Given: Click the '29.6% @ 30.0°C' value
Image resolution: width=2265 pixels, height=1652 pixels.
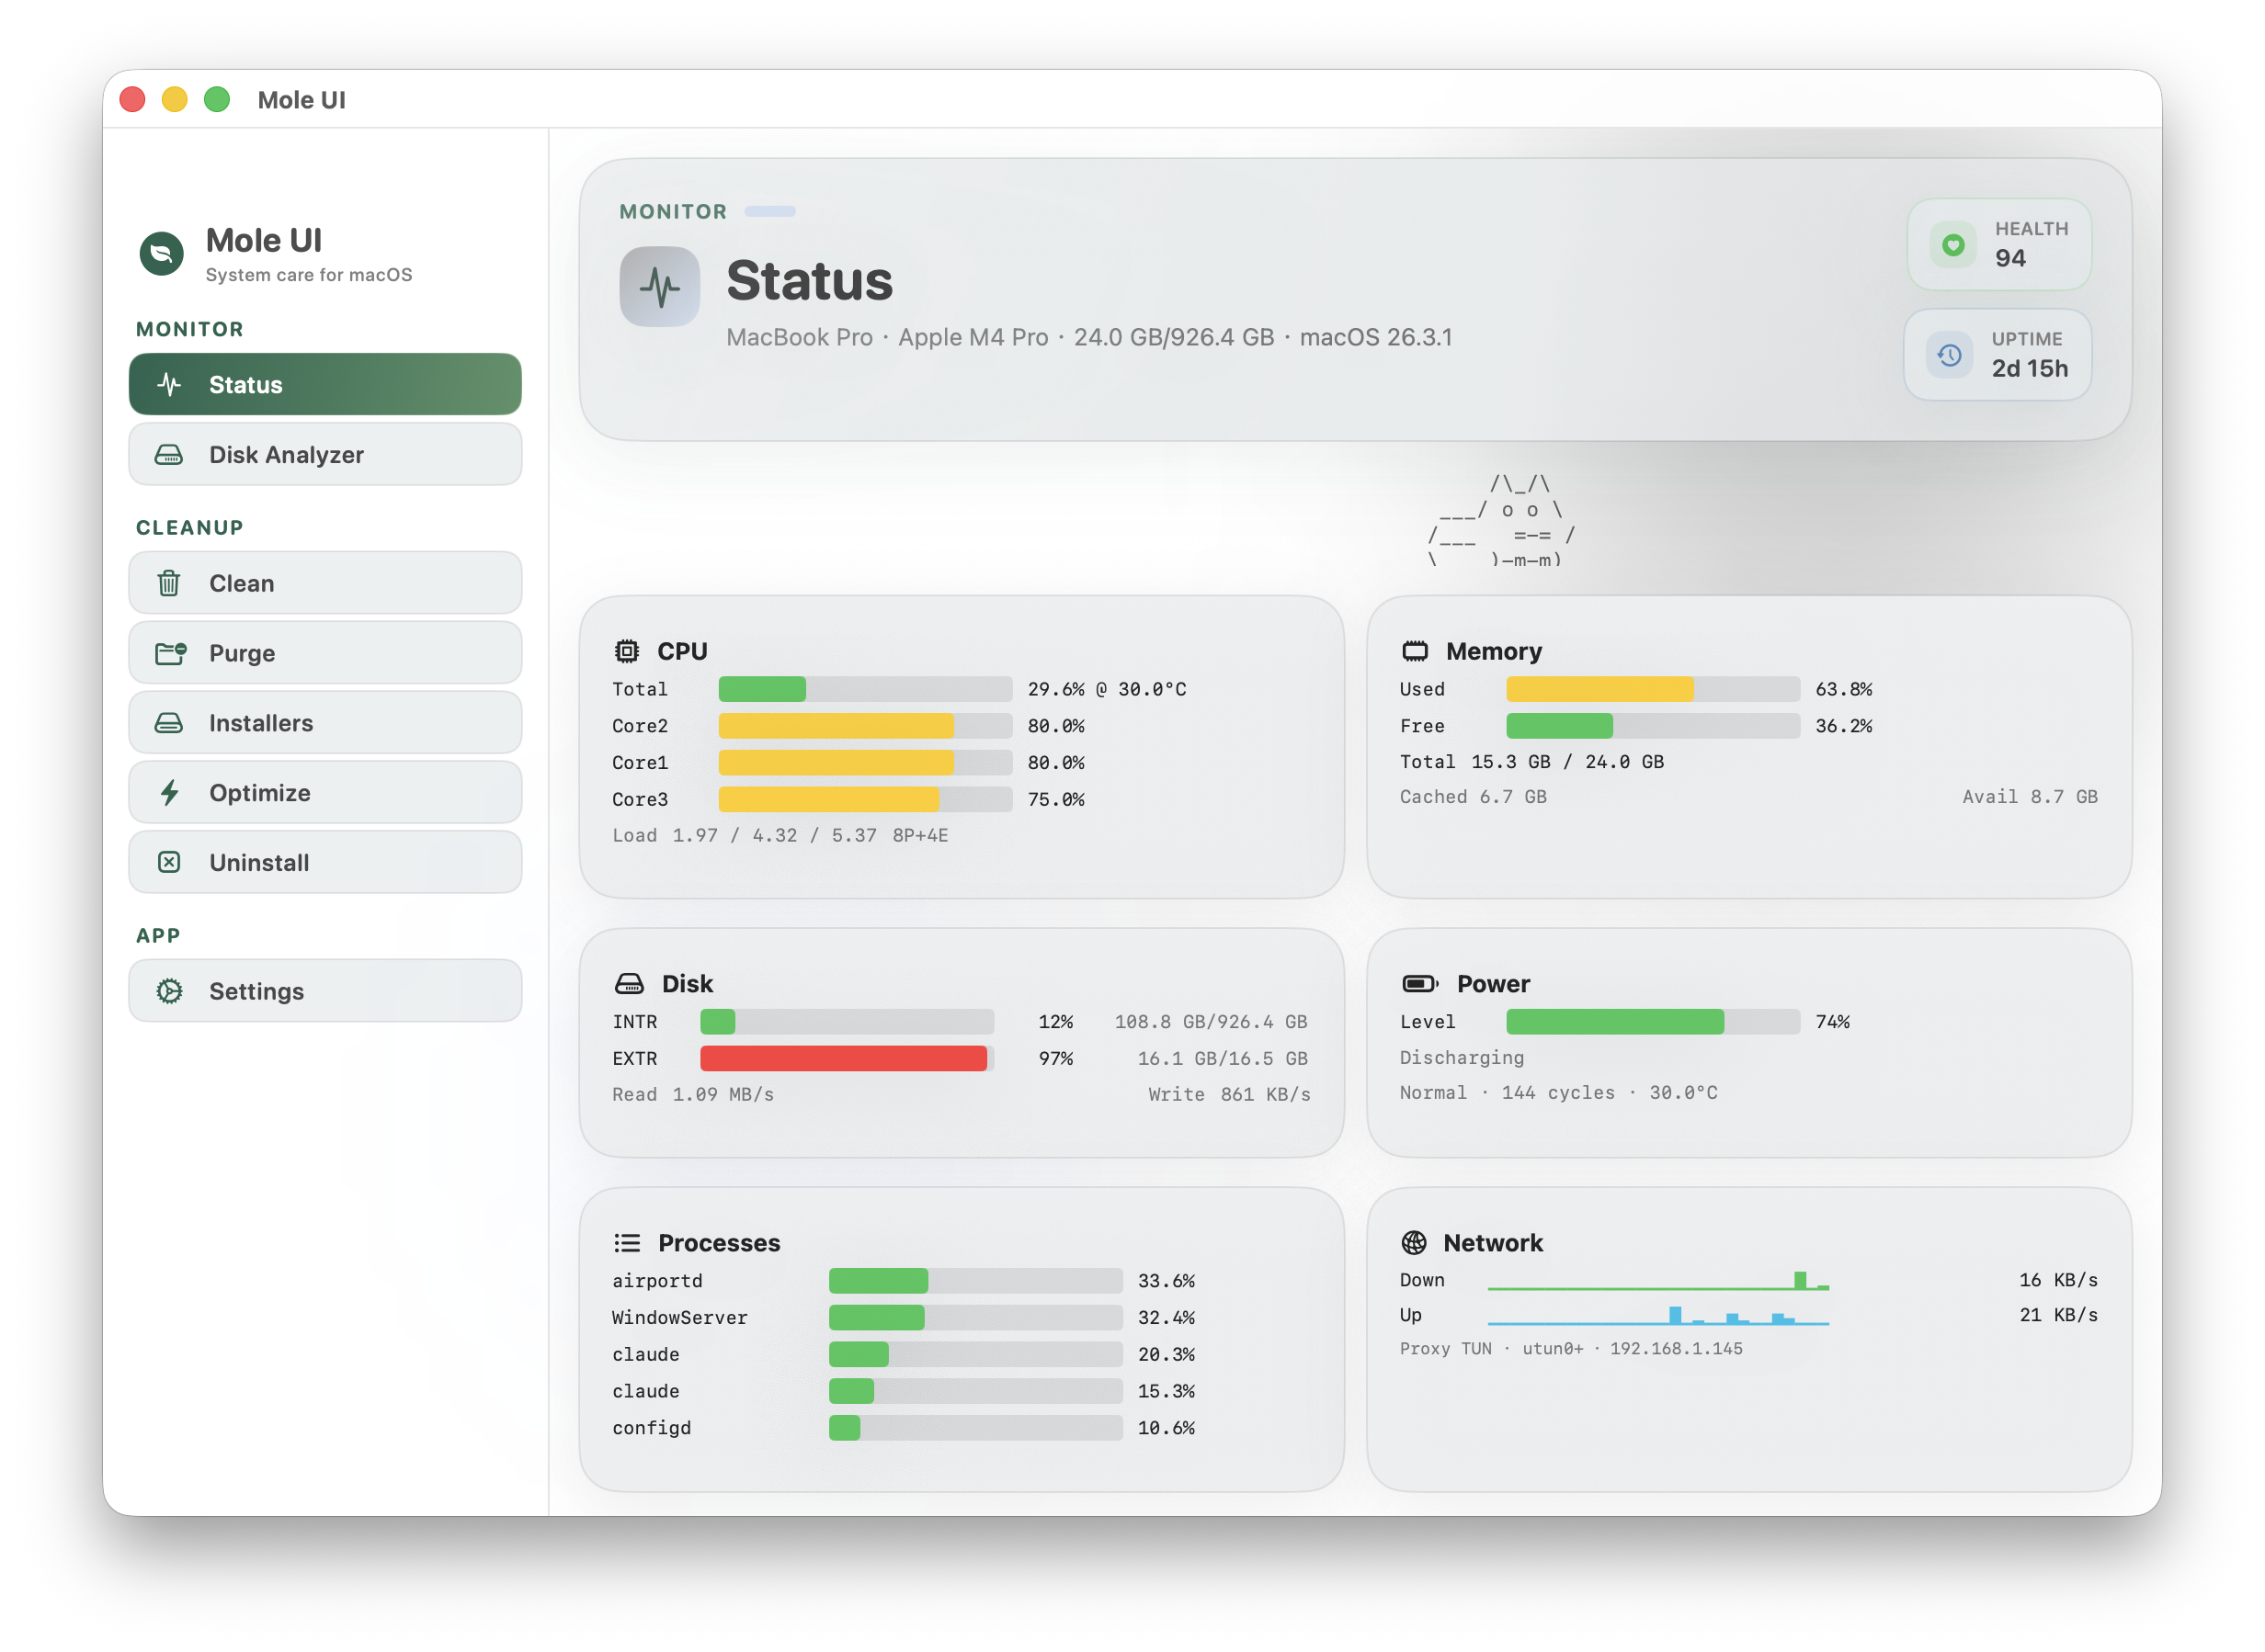Looking at the screenshot, I should pyautogui.click(x=1107, y=690).
